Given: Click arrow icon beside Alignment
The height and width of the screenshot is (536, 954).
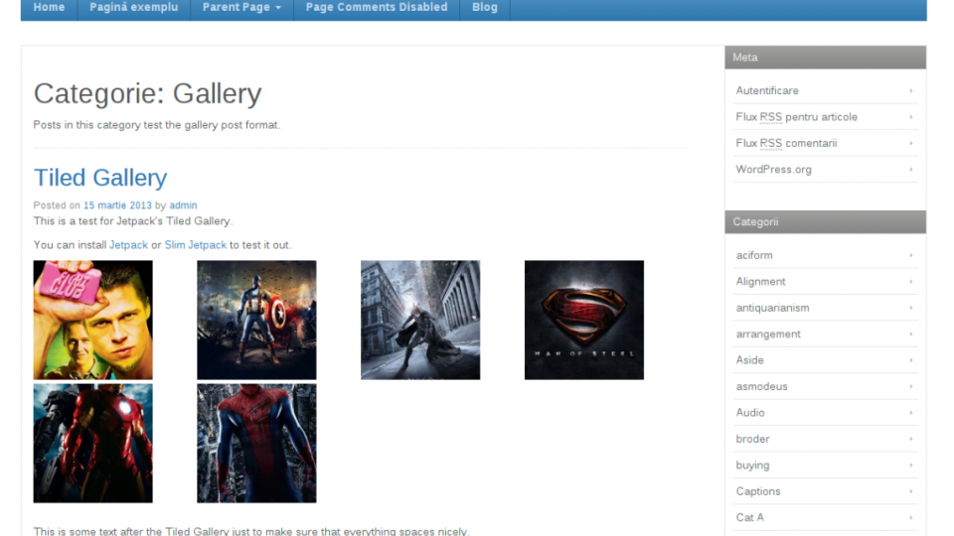Looking at the screenshot, I should (x=911, y=281).
